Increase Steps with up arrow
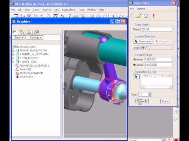The height and width of the screenshot is (141, 189). (150, 93)
